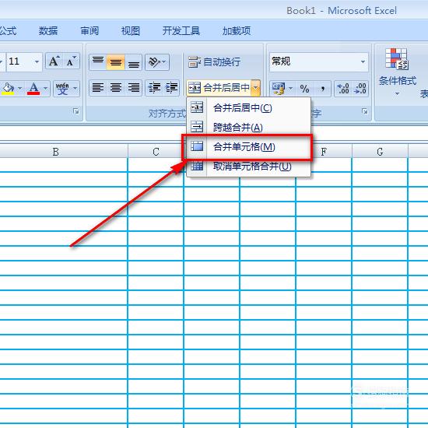Click the accounting number format icon
This screenshot has width=428, height=428.
(279, 89)
